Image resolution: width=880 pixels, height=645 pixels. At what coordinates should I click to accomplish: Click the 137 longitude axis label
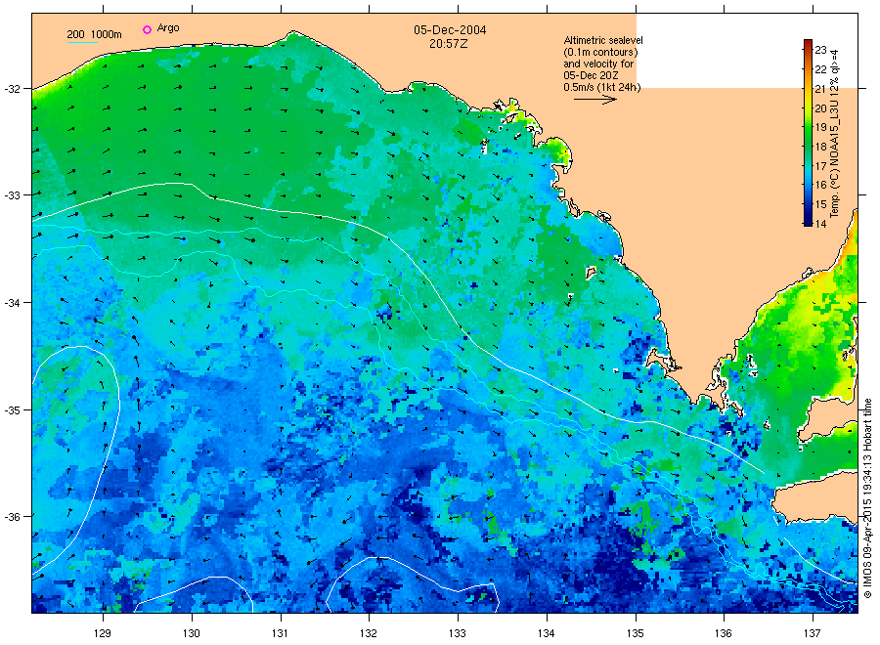(x=813, y=633)
